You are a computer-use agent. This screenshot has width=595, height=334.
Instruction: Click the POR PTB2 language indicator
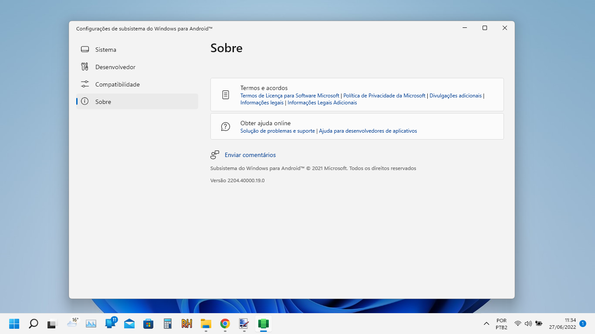pyautogui.click(x=501, y=324)
